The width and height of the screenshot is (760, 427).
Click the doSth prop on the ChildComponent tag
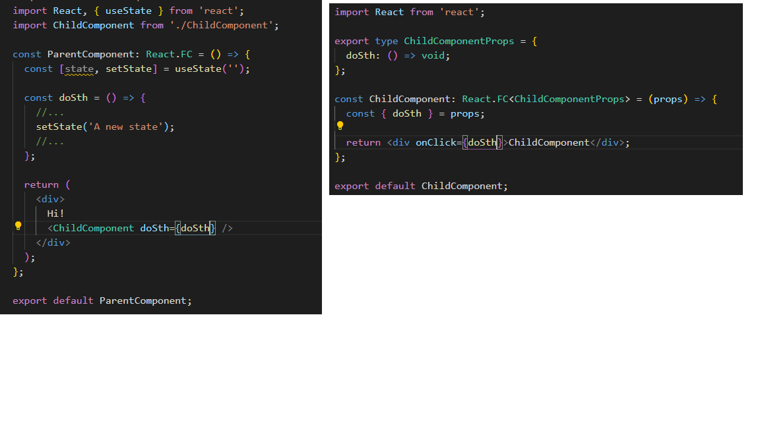(x=154, y=228)
